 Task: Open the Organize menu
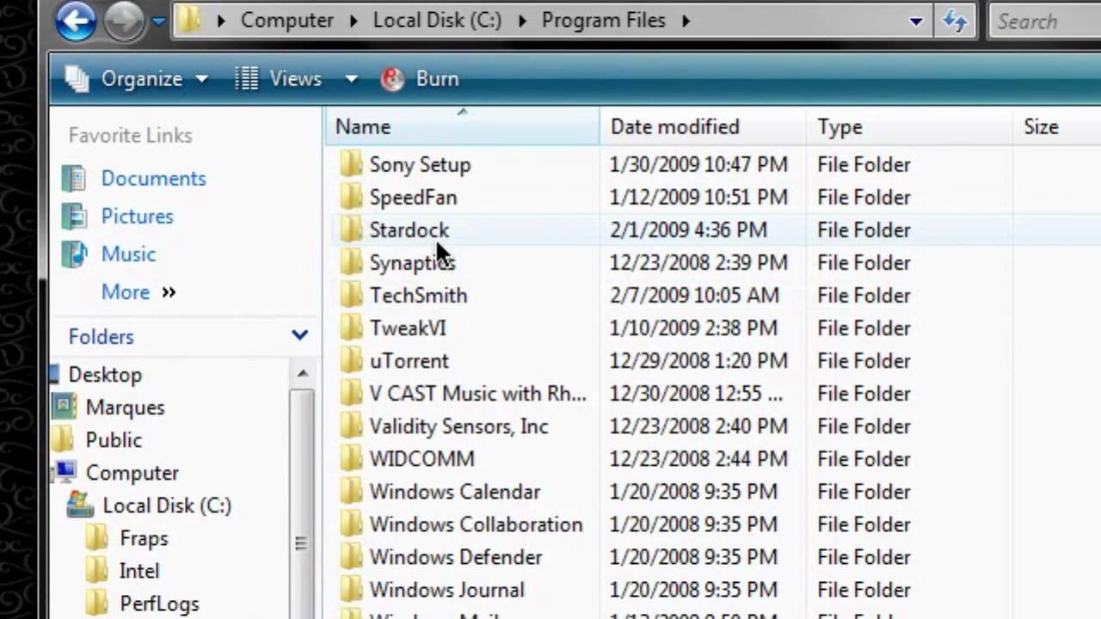(x=141, y=78)
